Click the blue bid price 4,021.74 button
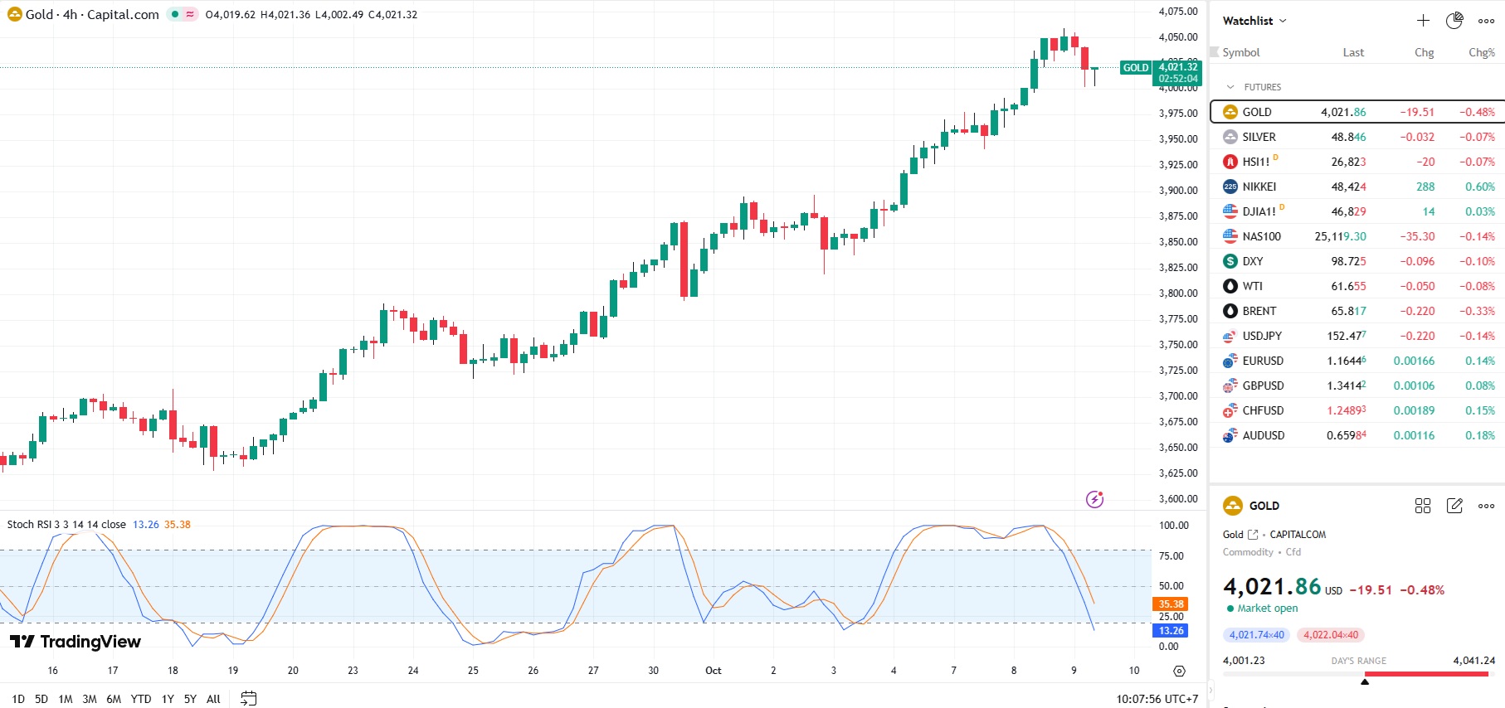 tap(1256, 635)
